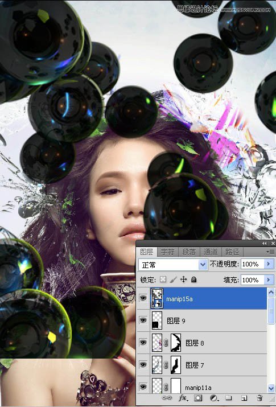Screen dimensions: 276x407
Task: Click the layers list scroll down arrow
Action: 271,388
